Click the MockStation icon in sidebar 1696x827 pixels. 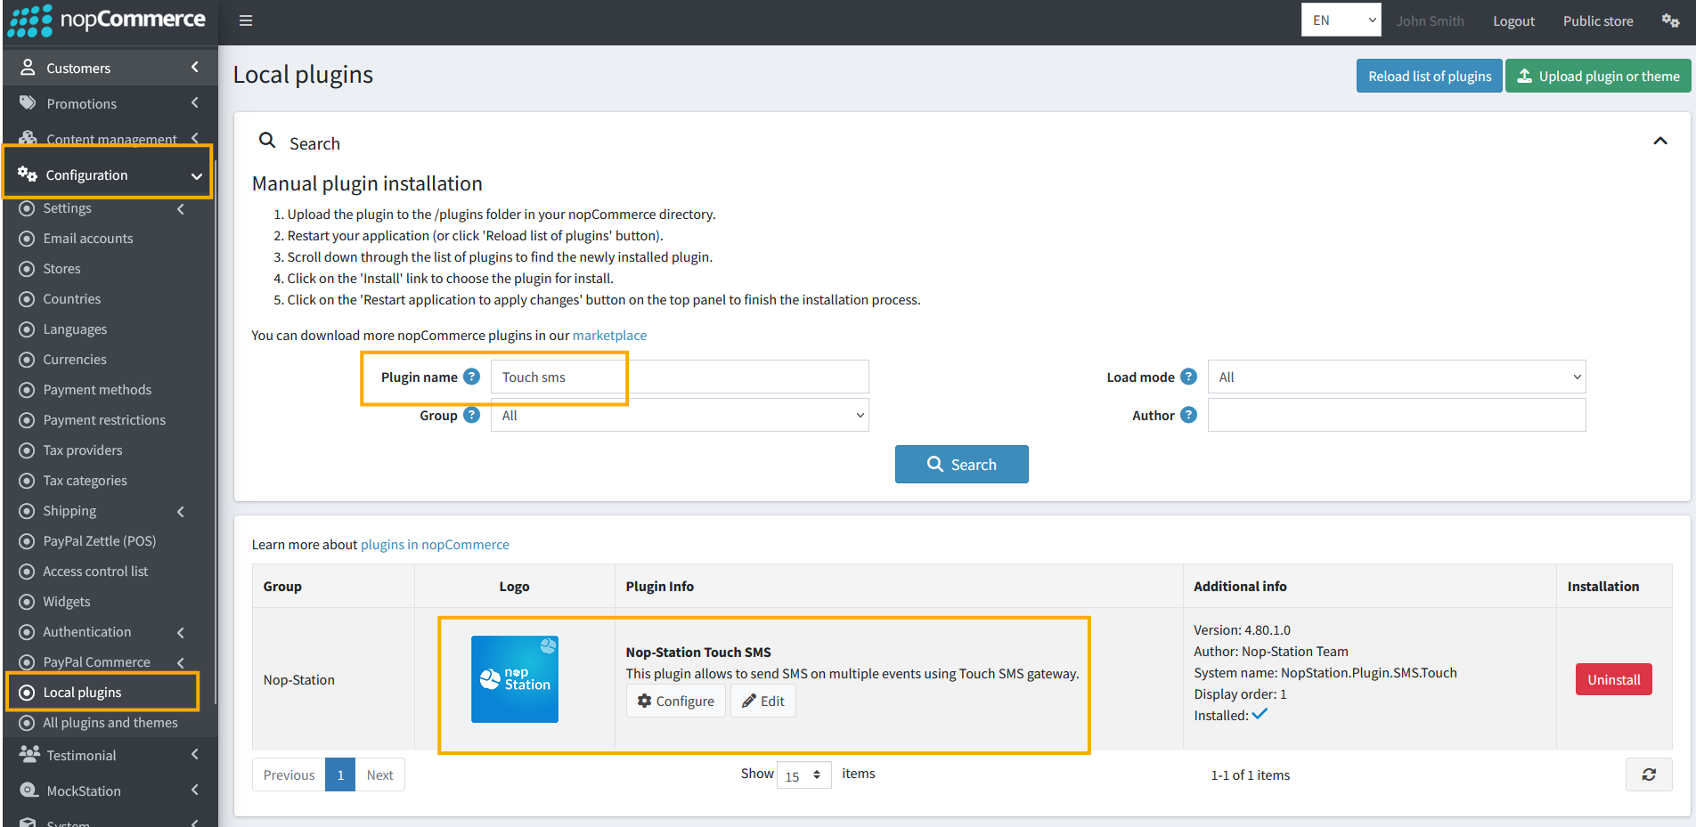[29, 791]
